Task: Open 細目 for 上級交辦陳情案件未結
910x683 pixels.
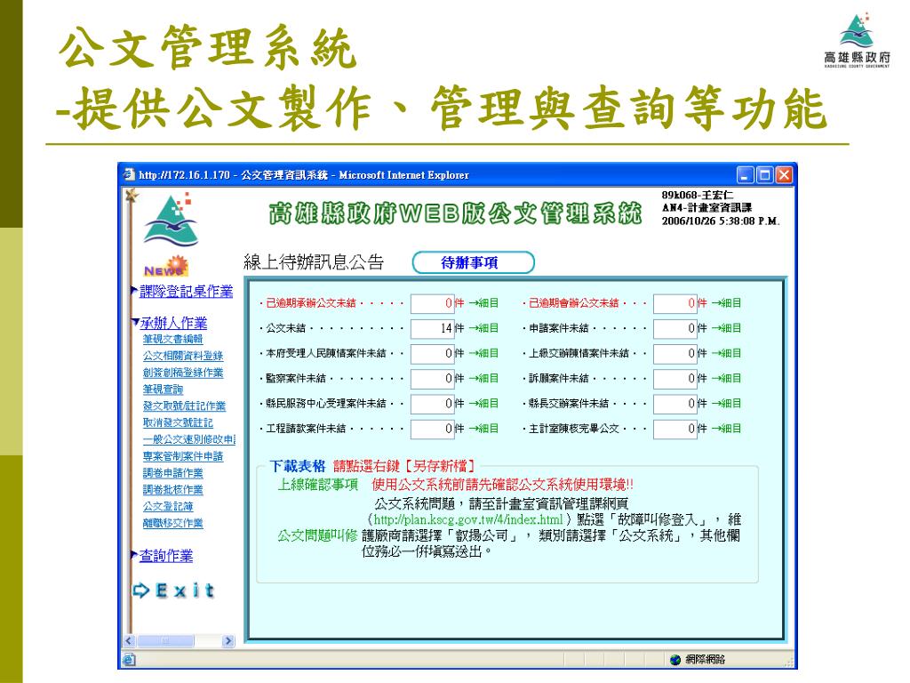Action: click(x=727, y=353)
